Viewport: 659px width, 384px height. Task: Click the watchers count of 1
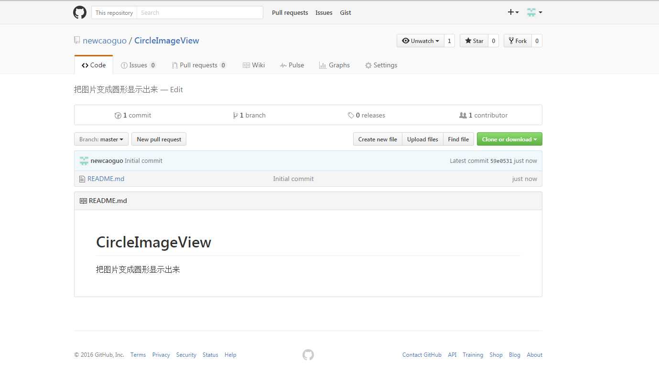tap(449, 41)
